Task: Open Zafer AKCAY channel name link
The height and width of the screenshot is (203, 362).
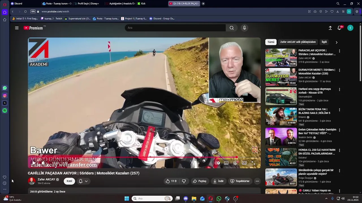Action: pyautogui.click(x=46, y=179)
